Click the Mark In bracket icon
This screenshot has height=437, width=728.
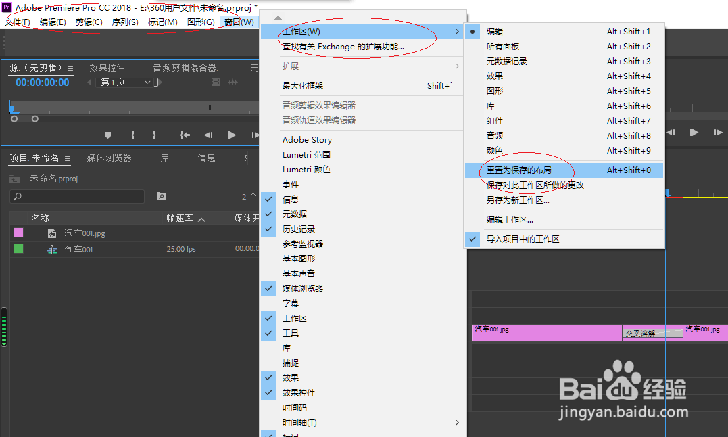(132, 135)
